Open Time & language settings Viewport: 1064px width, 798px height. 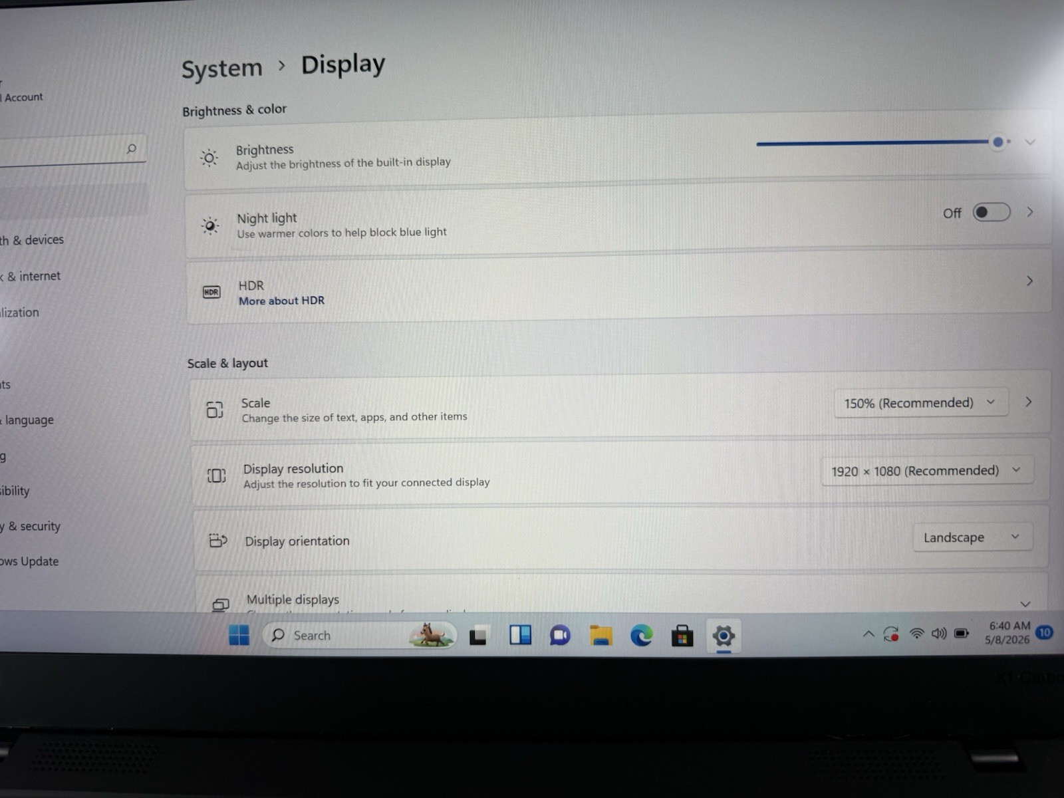coord(27,420)
